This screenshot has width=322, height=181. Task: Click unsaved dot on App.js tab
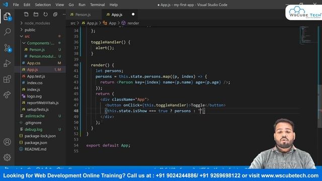point(133,15)
